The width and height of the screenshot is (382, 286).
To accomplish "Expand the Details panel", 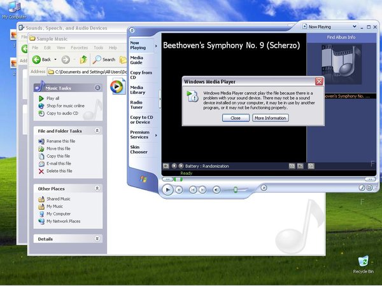I will [97, 238].
